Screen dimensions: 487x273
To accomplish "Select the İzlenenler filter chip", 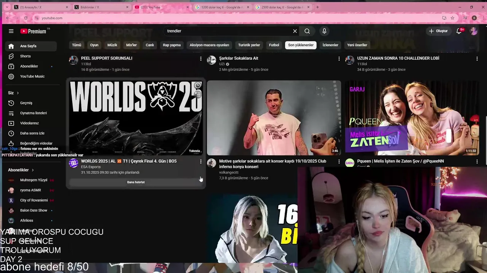I will click(x=330, y=45).
